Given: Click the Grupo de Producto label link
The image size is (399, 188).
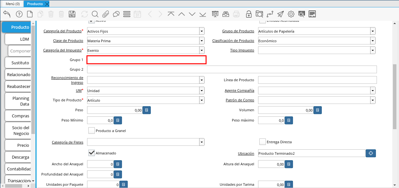Looking at the screenshot, I should click(x=238, y=31).
